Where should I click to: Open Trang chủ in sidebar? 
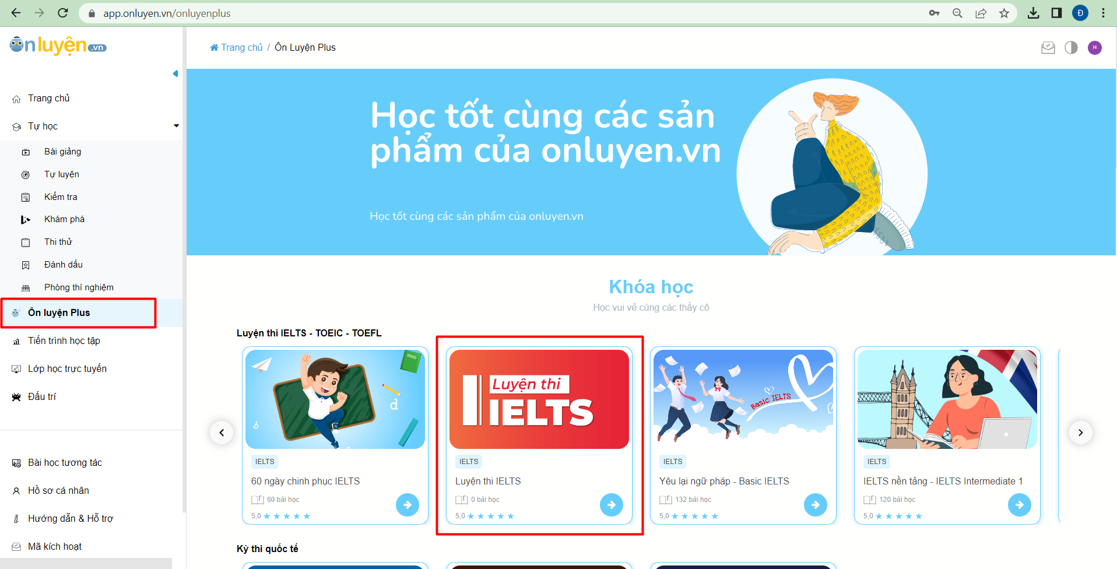(x=48, y=99)
